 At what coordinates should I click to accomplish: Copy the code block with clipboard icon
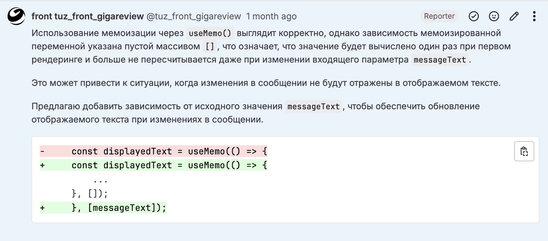point(524,151)
